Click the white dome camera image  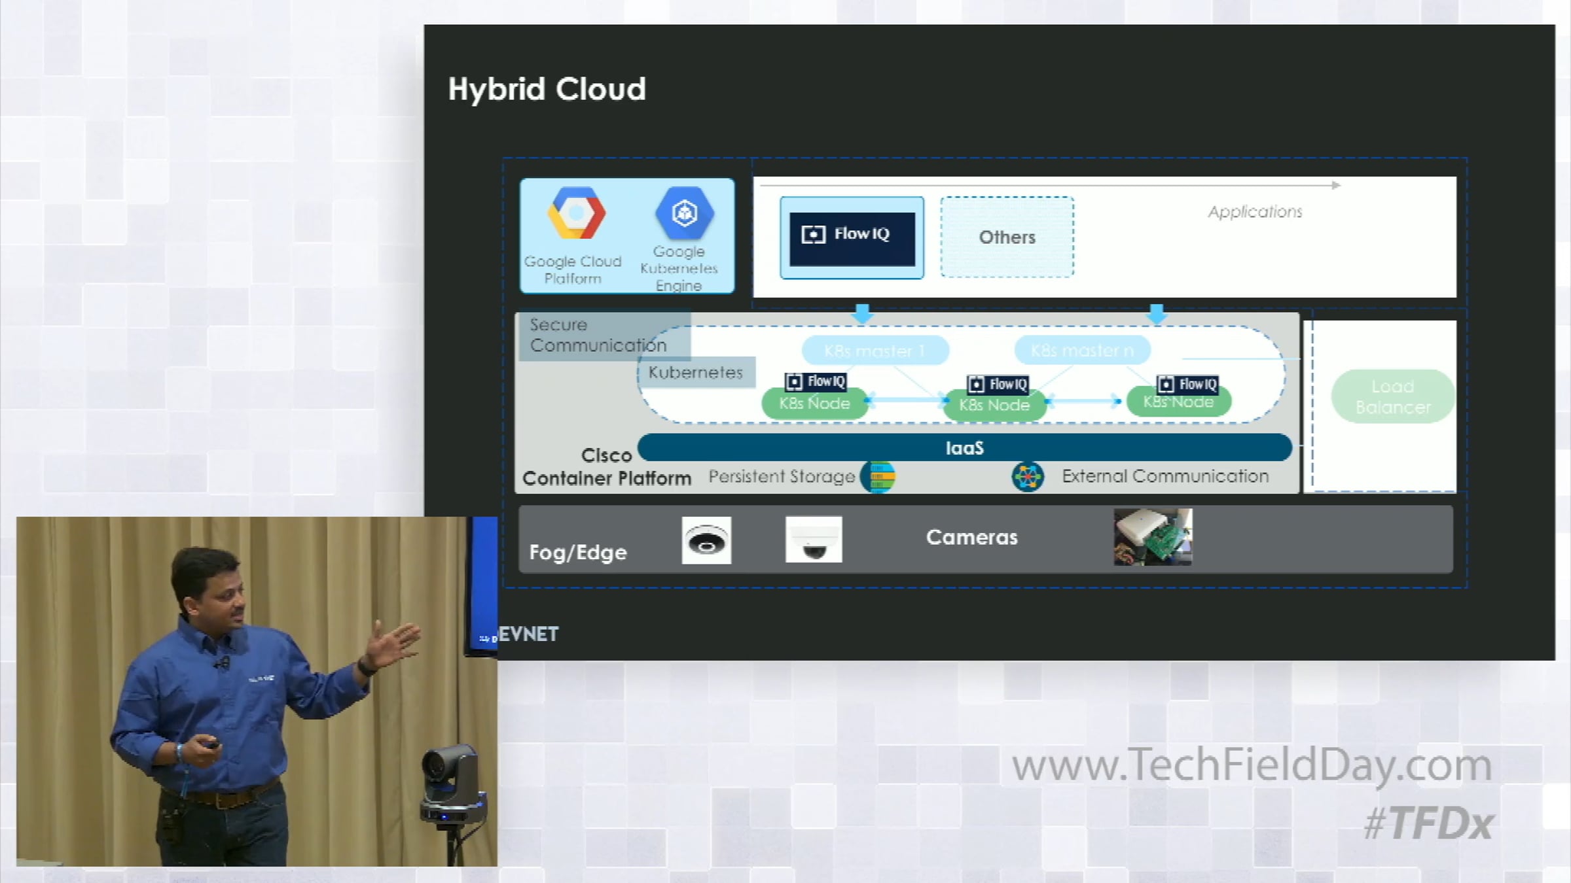(814, 540)
